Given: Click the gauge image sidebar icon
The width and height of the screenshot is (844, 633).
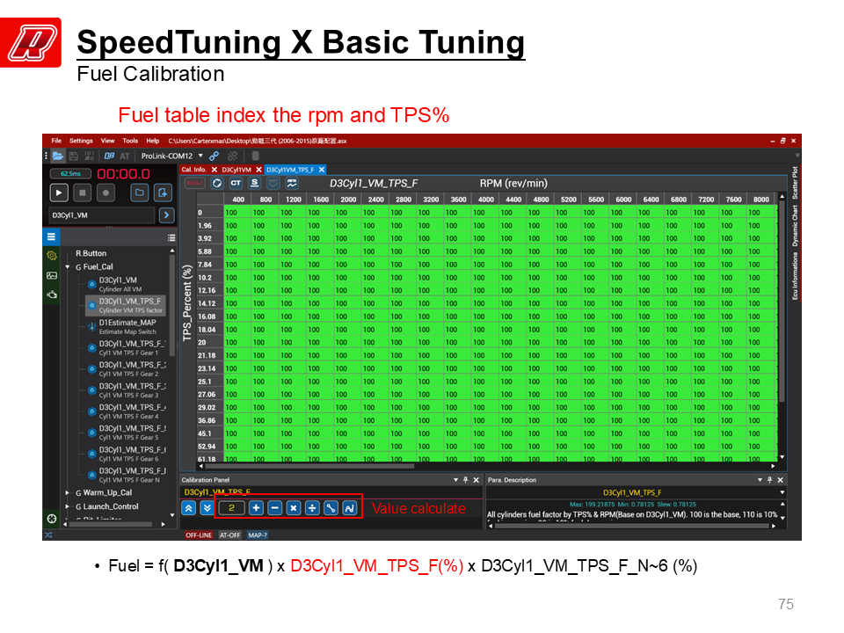Looking at the screenshot, I should (x=52, y=275).
